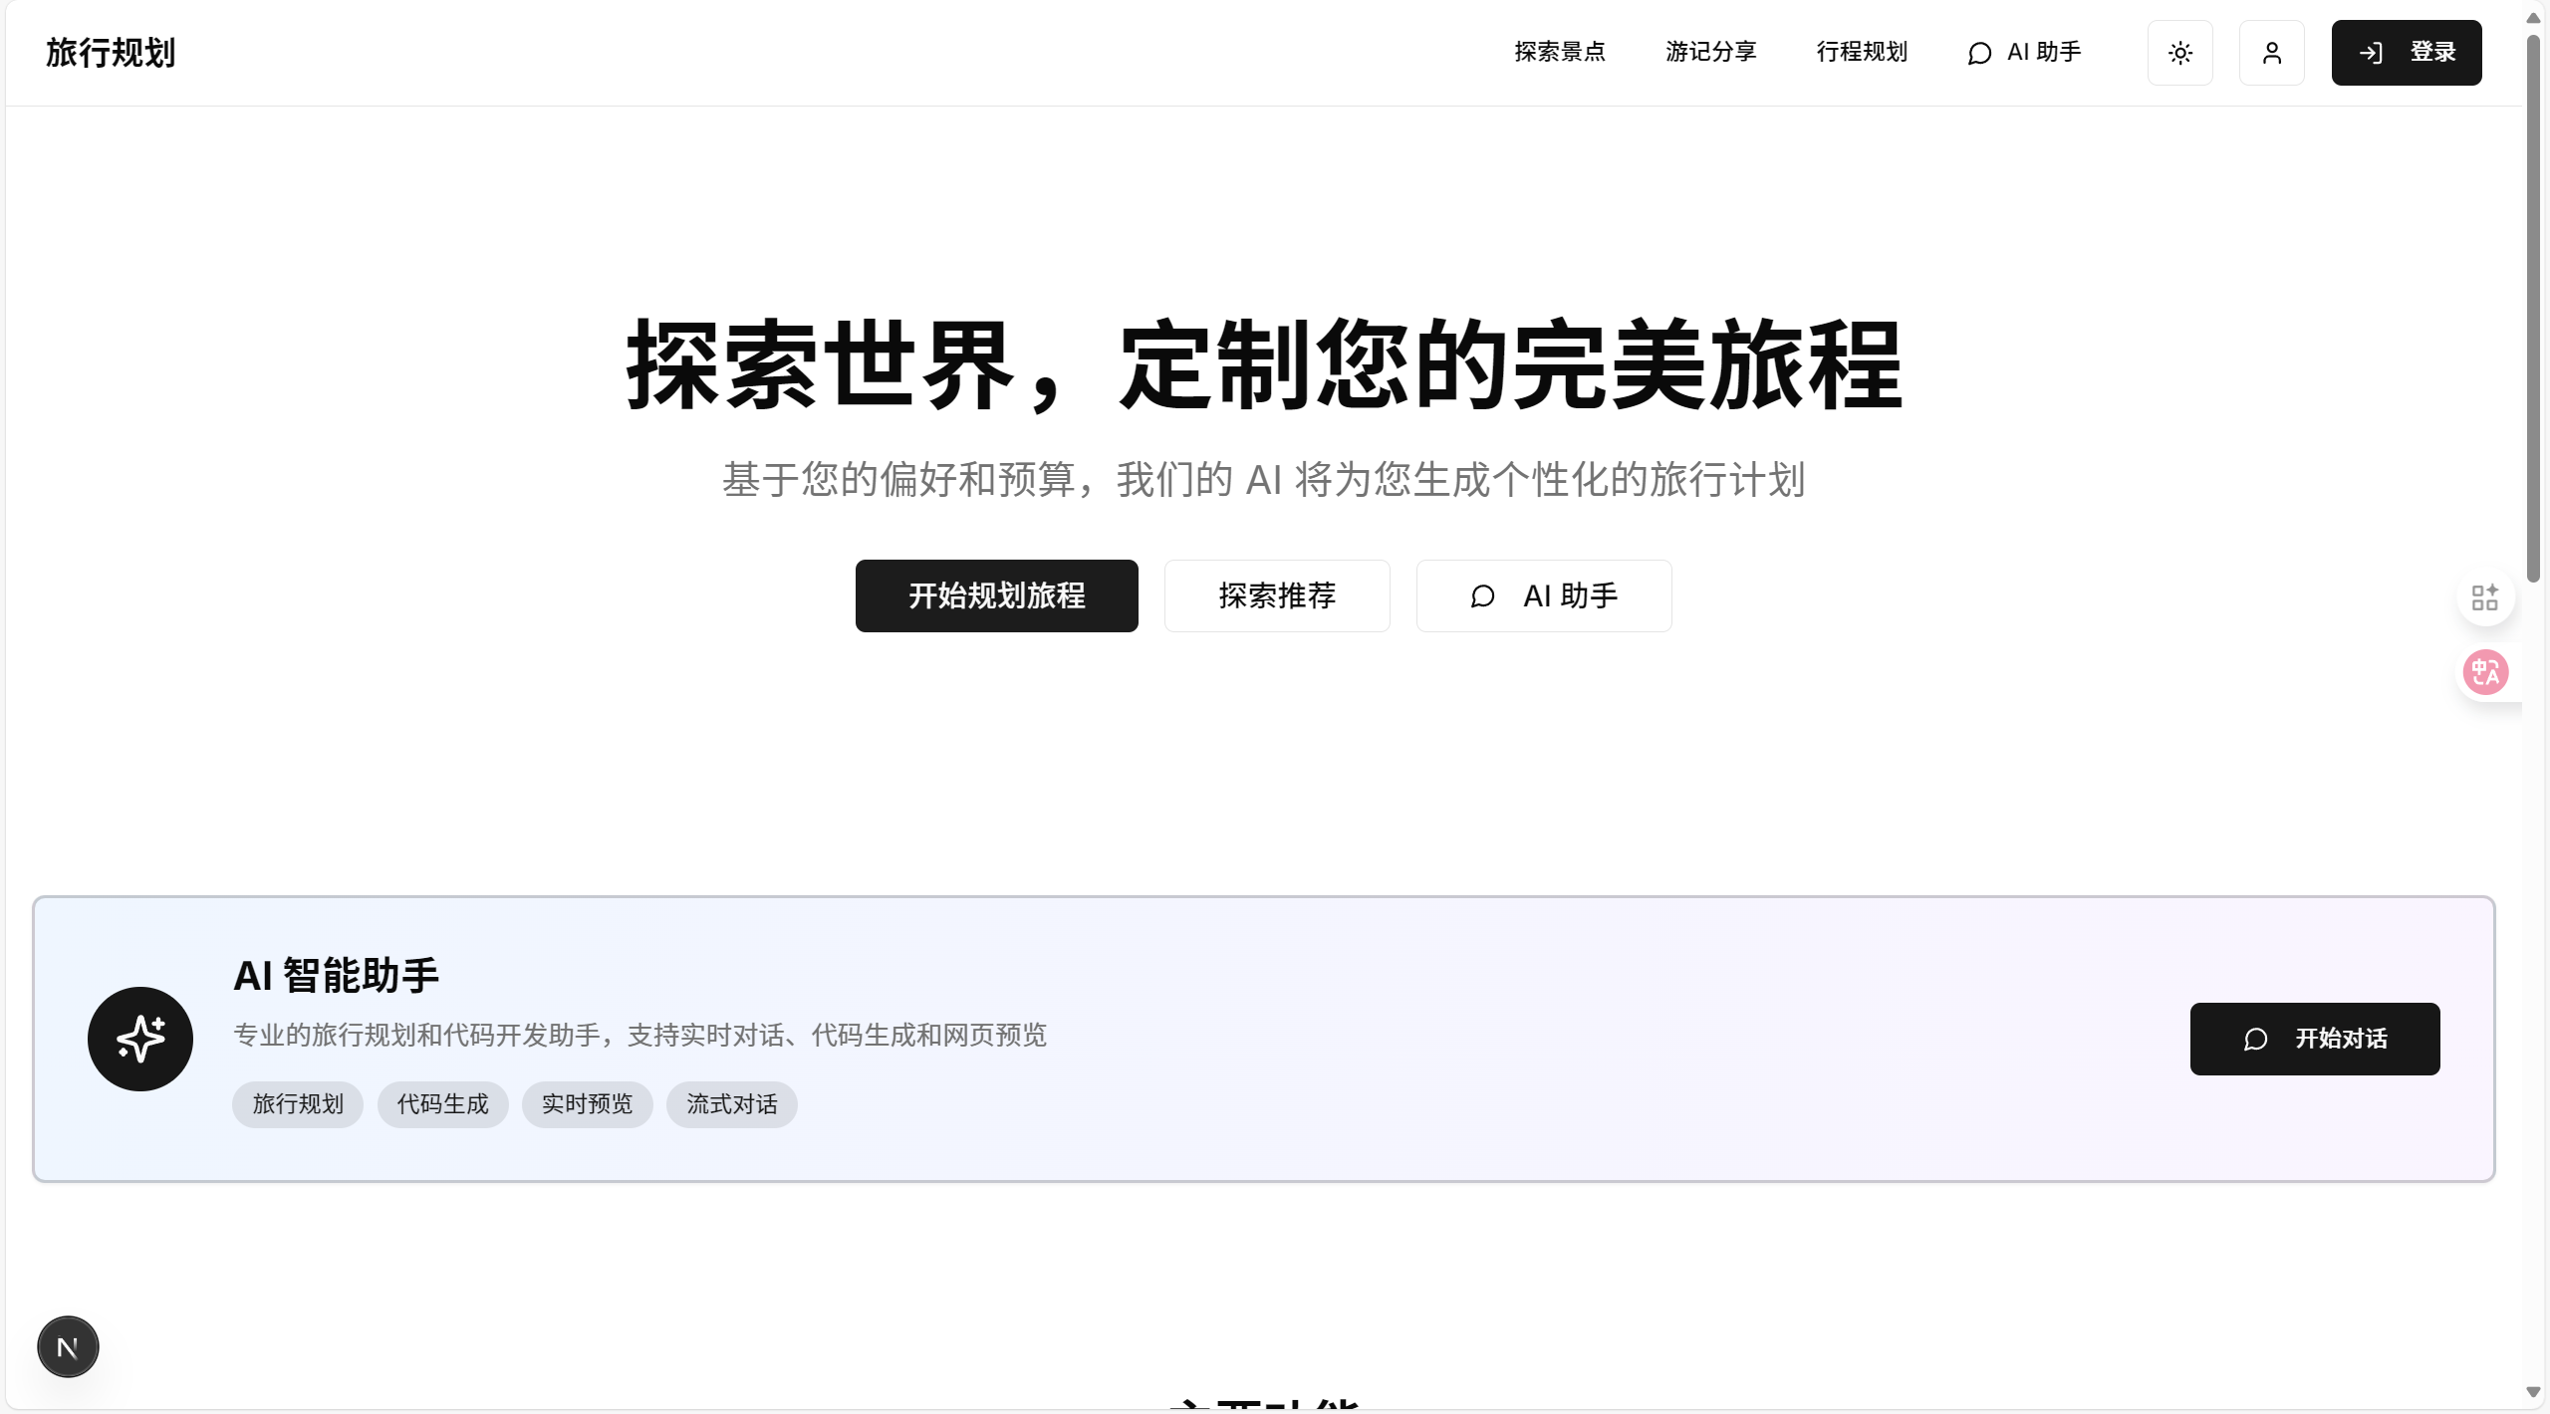This screenshot has height=1414, width=2550.
Task: Select the 代码生成 tag chip
Action: click(442, 1104)
